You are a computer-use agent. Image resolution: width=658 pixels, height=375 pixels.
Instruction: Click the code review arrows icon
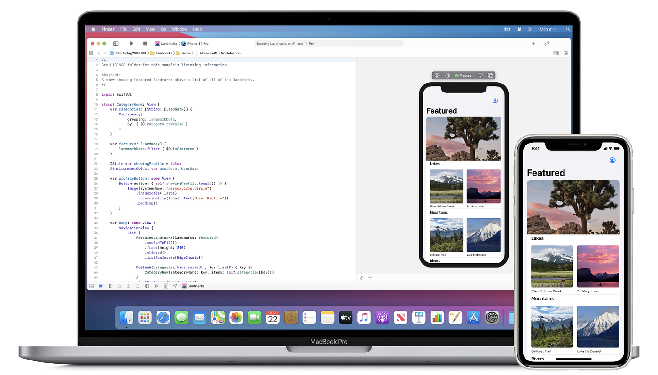coord(547,43)
